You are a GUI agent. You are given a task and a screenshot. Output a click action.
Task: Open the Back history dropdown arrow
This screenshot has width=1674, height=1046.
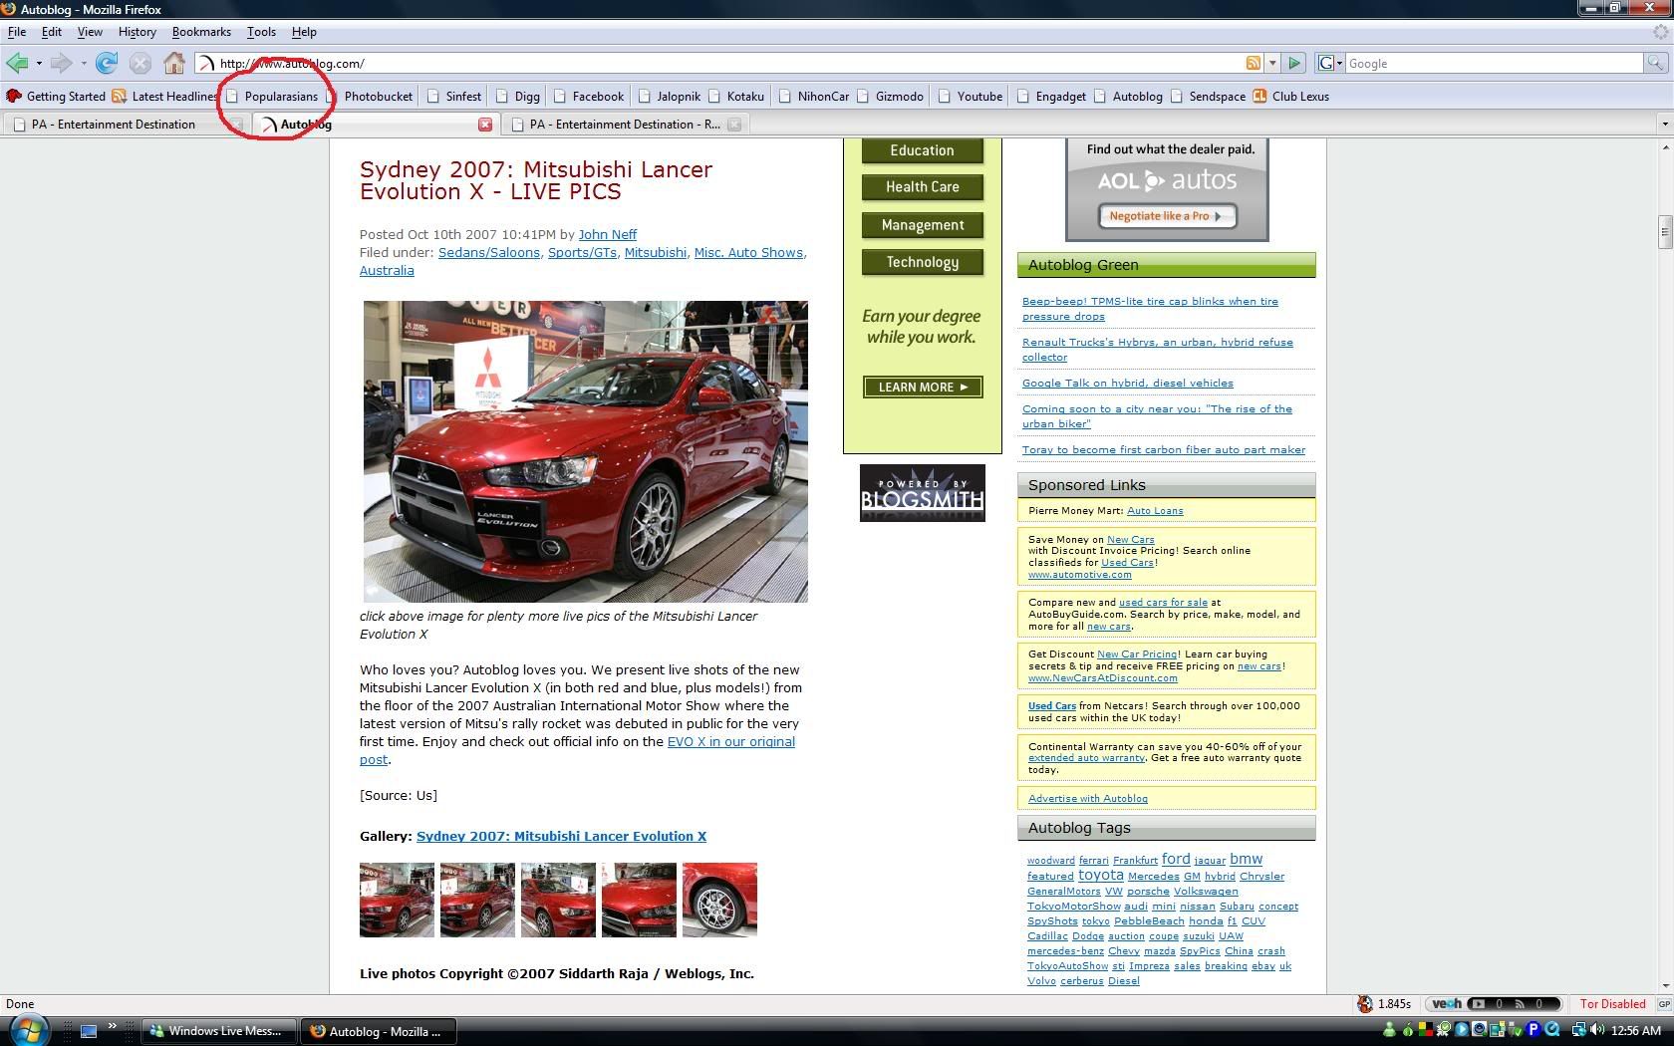pos(39,64)
